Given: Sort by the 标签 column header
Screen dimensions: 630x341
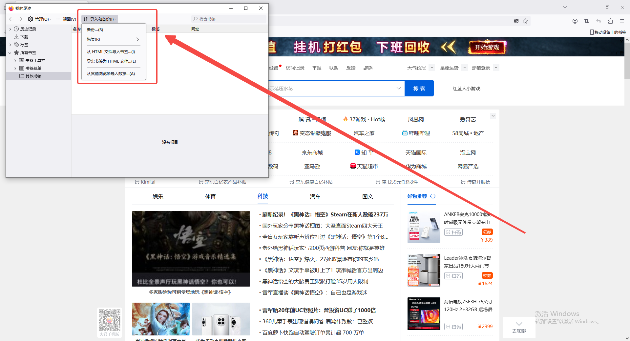Looking at the screenshot, I should [x=170, y=29].
